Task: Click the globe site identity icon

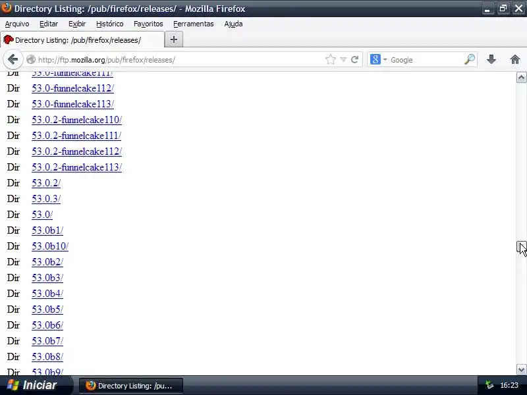Action: click(31, 60)
